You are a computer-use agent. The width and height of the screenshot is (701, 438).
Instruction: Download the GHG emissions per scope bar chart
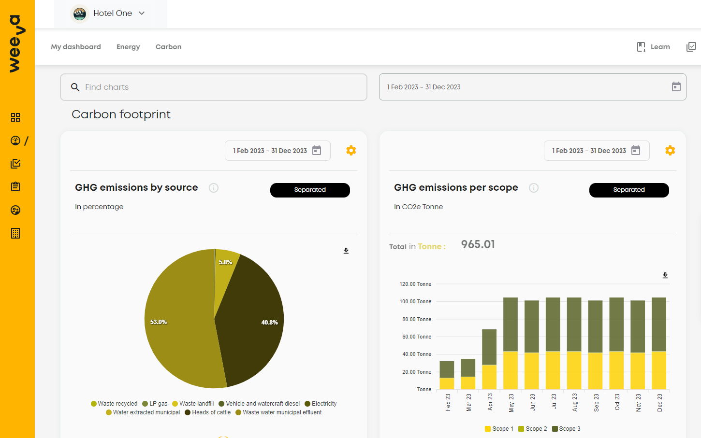[x=665, y=275]
